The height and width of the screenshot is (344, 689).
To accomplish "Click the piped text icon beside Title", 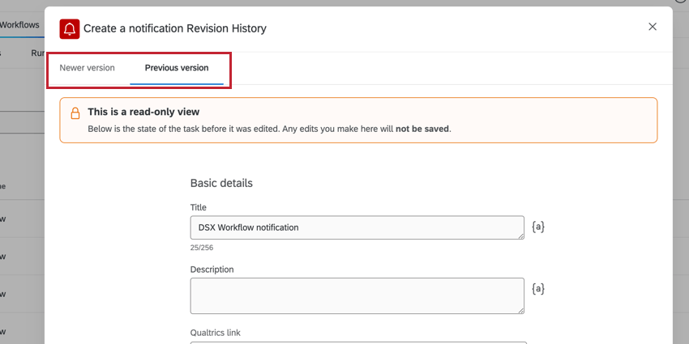I will 538,227.
